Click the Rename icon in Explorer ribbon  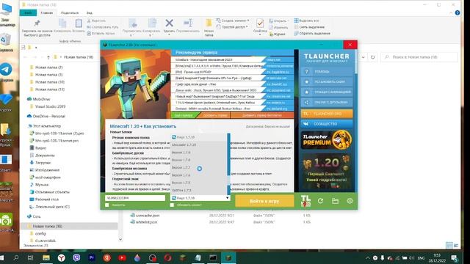(x=188, y=23)
